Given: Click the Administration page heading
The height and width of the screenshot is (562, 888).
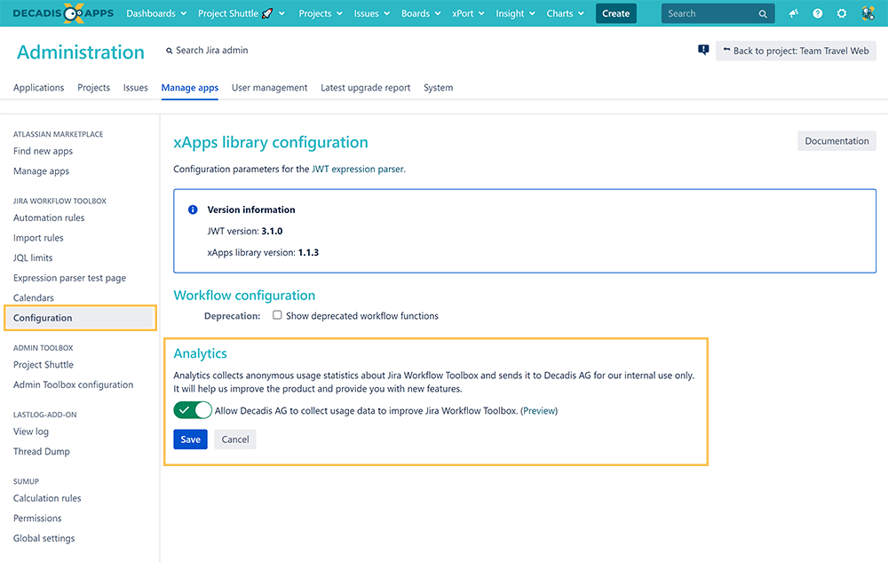Looking at the screenshot, I should click(x=81, y=52).
